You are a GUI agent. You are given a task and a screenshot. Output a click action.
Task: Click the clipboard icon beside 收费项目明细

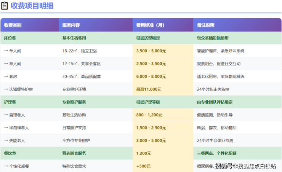5,6
